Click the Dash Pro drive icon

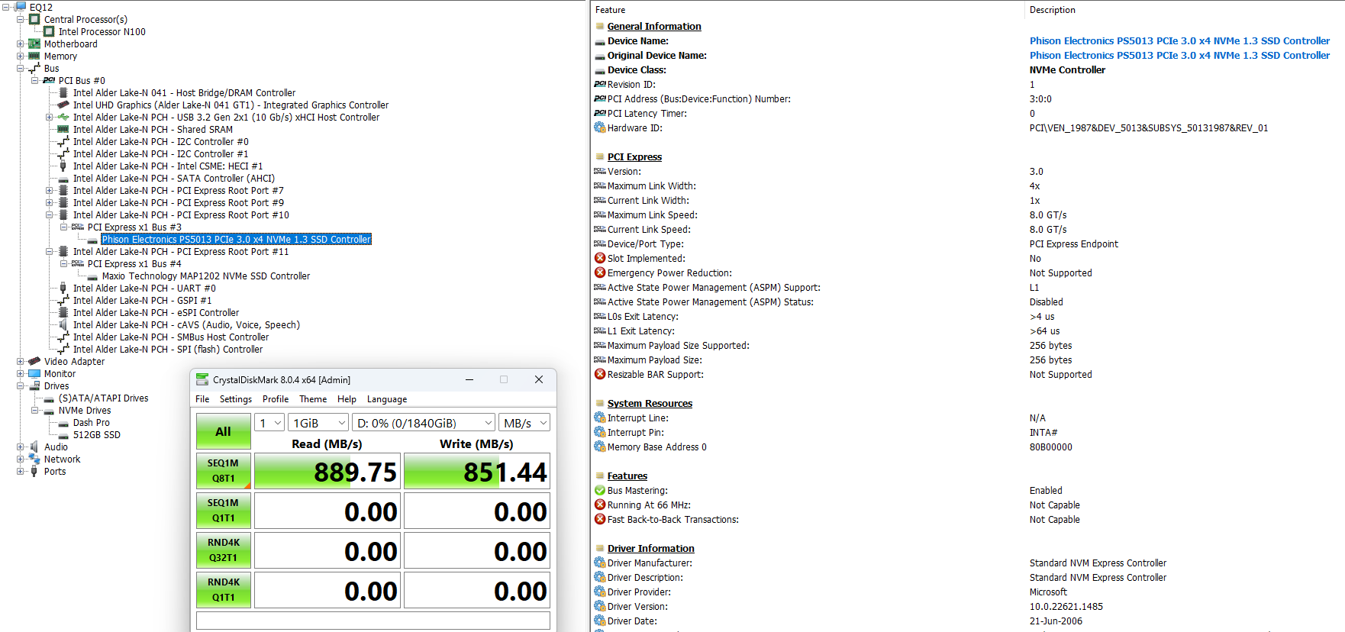coord(64,423)
